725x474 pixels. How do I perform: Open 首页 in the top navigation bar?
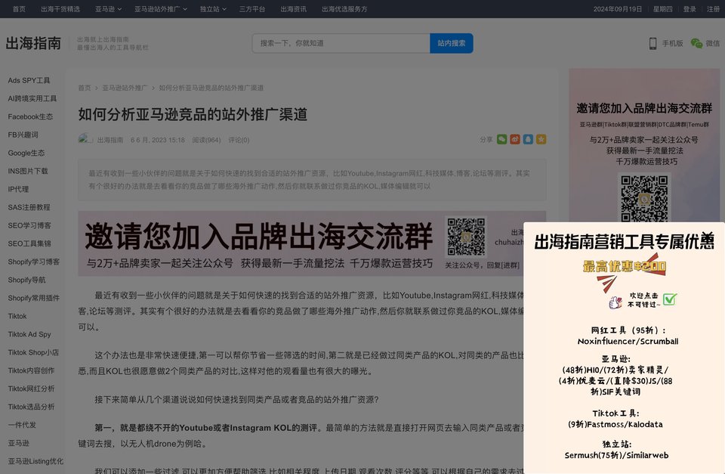click(19, 9)
